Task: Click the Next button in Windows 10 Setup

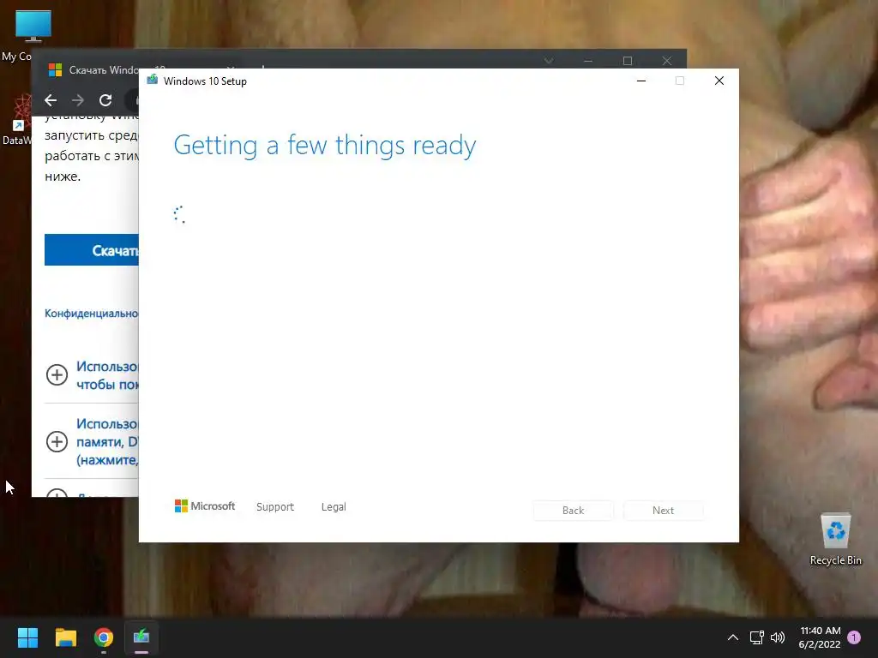Action: (663, 511)
